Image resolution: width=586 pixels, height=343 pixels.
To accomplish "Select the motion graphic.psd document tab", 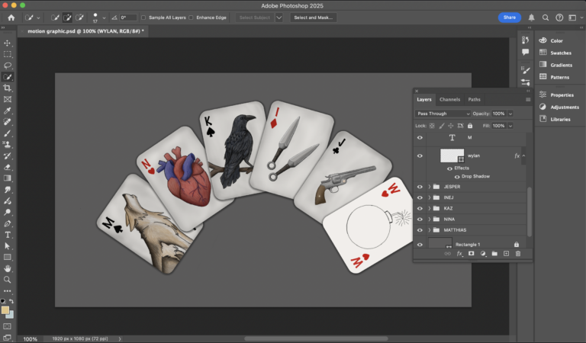I will click(85, 31).
